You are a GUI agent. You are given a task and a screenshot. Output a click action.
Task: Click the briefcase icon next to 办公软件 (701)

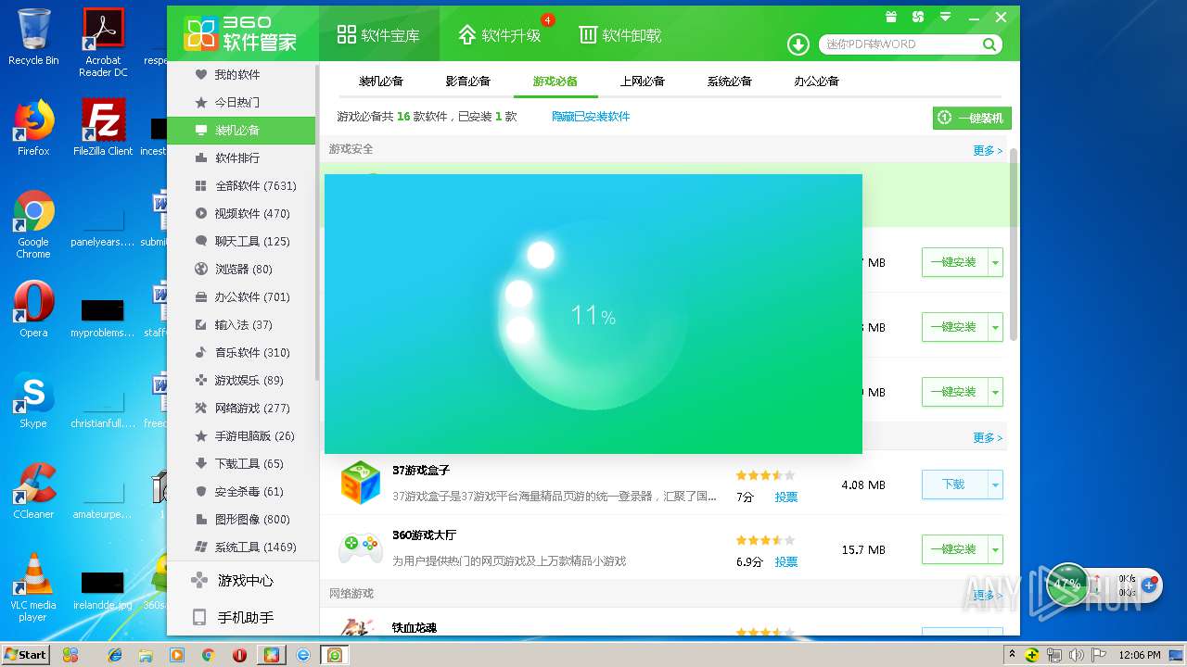pyautogui.click(x=200, y=296)
